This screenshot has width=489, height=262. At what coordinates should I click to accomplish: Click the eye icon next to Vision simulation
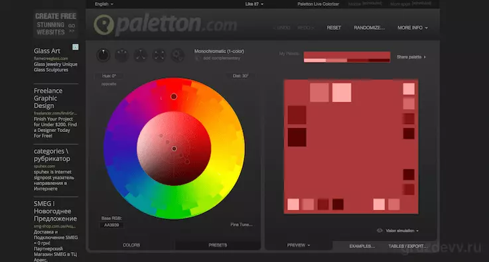click(380, 231)
